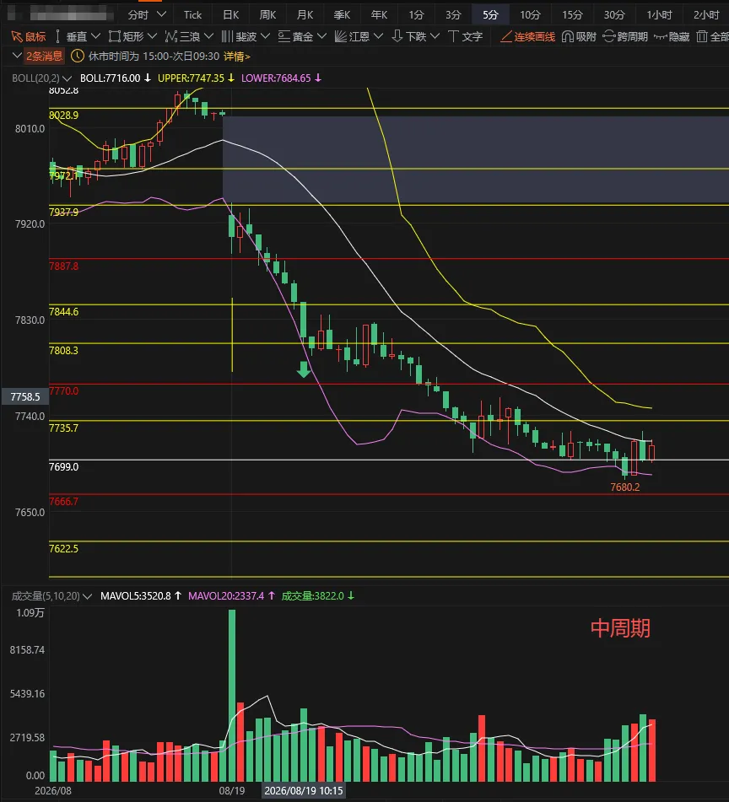Switch to the 10分 period tab
729x802 pixels.
tap(530, 15)
